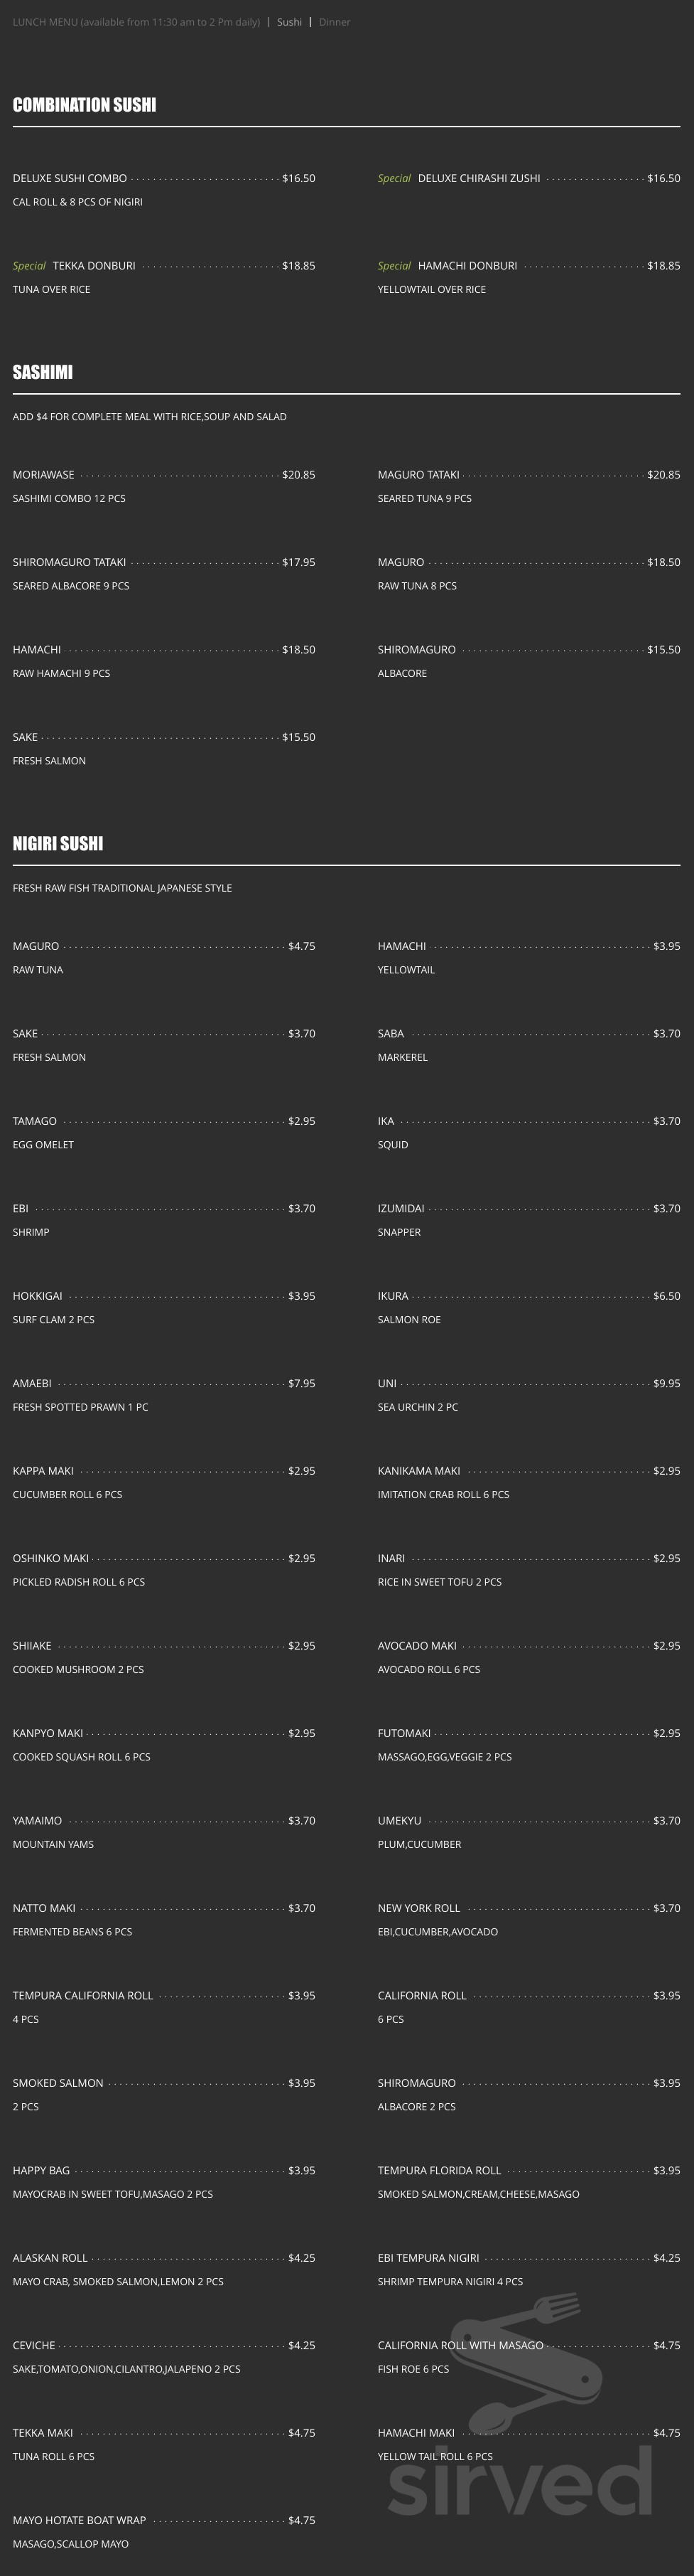
Task: Select California Roll with Masago item
Action: click(460, 2345)
